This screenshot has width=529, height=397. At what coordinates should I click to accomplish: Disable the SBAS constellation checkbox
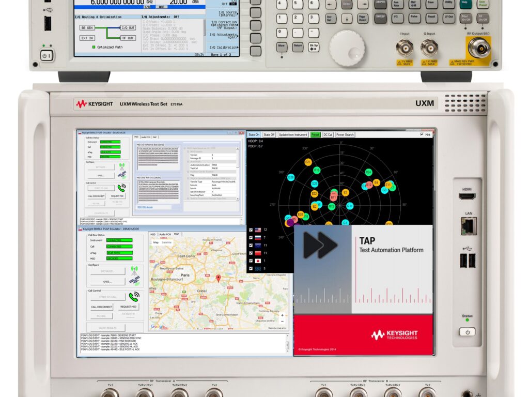[x=251, y=268]
